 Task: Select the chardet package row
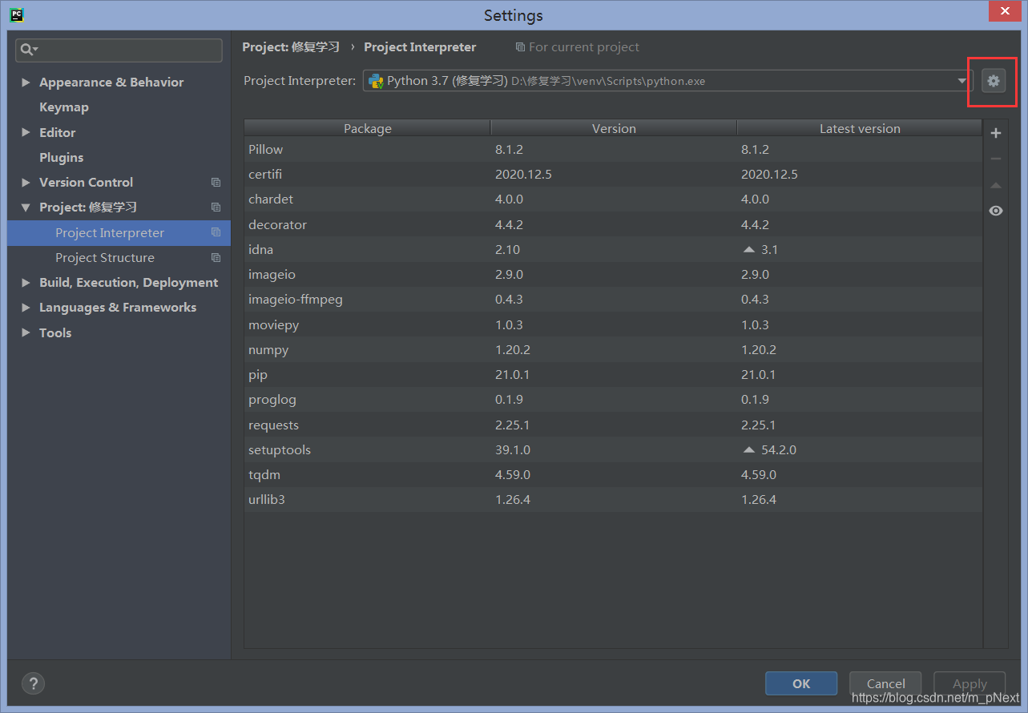coord(613,199)
